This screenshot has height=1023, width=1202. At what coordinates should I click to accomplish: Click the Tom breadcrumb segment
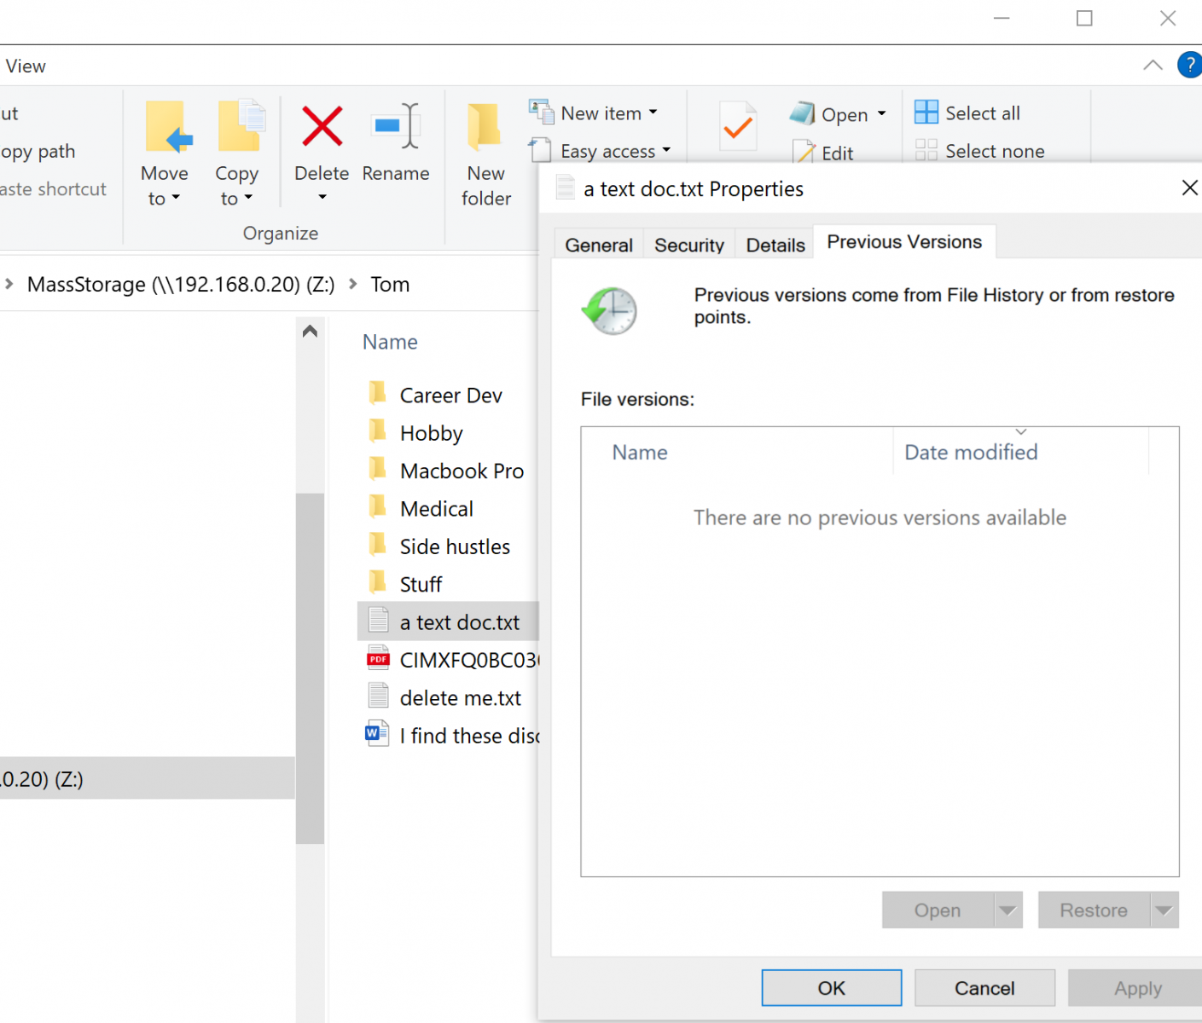point(390,284)
